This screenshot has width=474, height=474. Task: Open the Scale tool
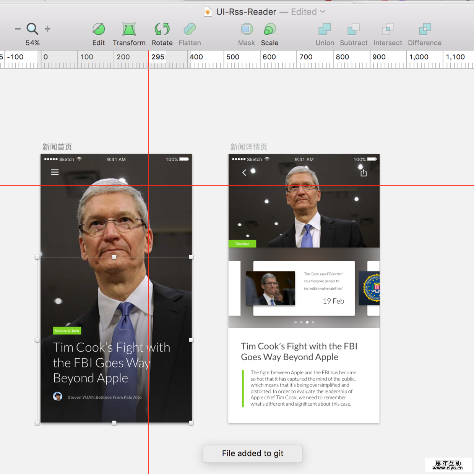(x=269, y=29)
